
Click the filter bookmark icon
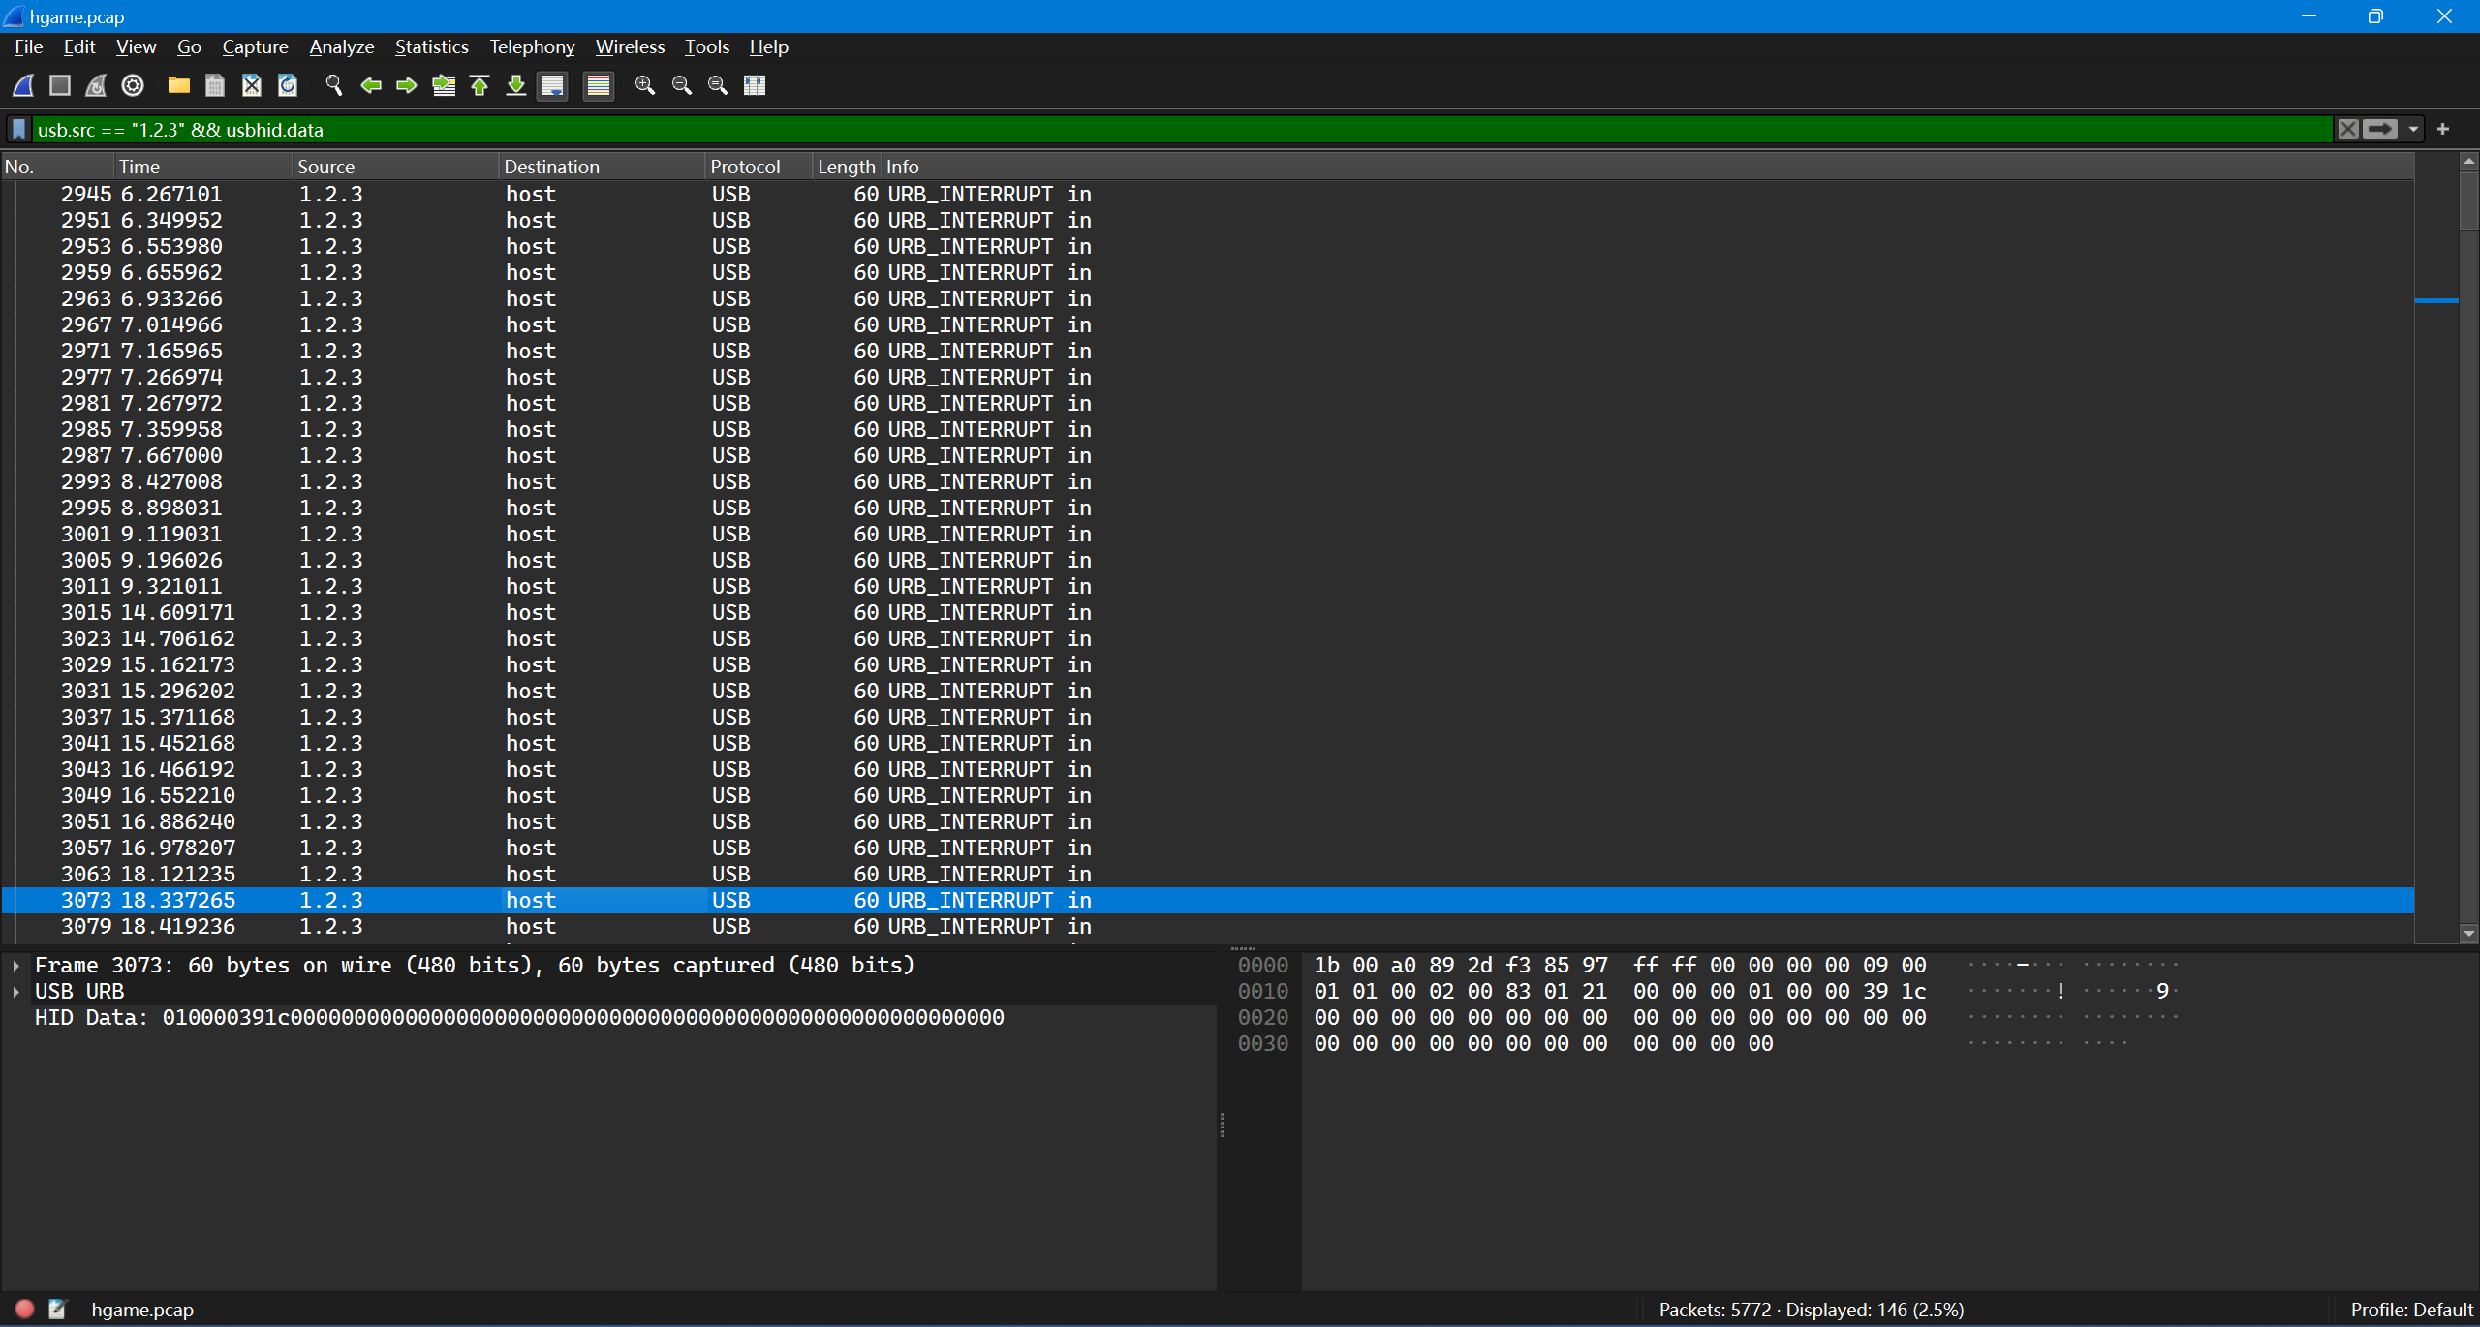[18, 129]
